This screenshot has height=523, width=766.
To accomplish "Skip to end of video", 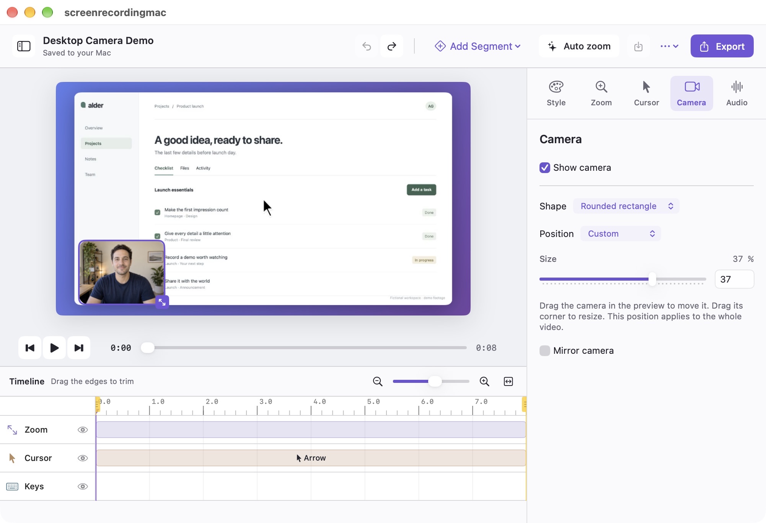I will 79,348.
